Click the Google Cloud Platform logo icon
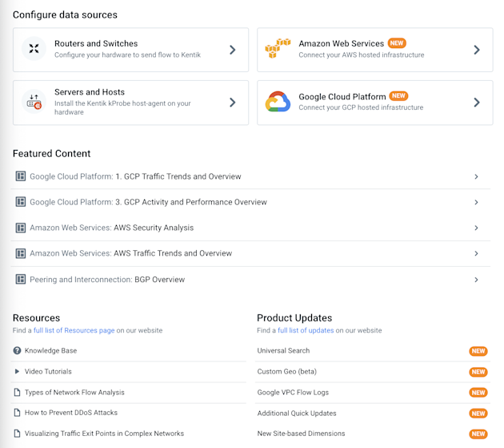 (x=278, y=102)
